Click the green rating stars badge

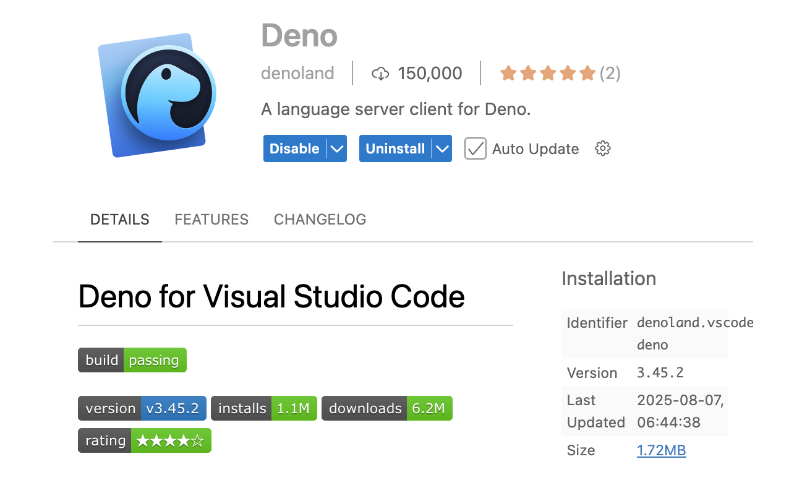(144, 440)
